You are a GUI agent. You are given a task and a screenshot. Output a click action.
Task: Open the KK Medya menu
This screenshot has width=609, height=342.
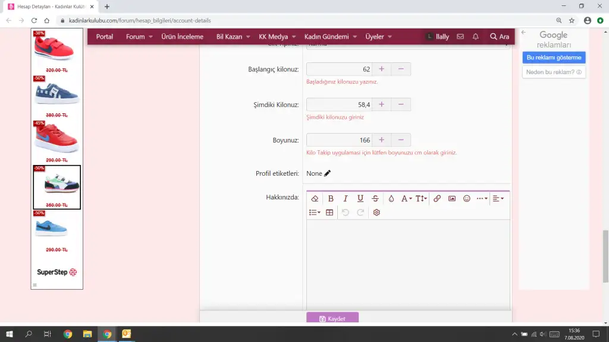277,37
